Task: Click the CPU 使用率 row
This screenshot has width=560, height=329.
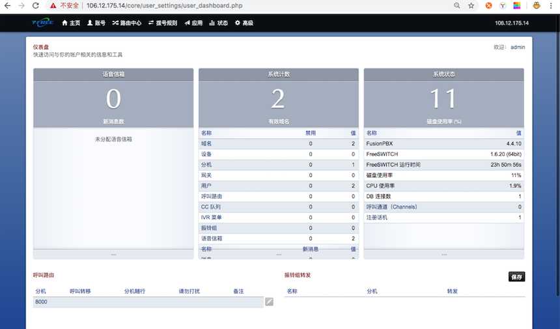Action: click(x=444, y=186)
